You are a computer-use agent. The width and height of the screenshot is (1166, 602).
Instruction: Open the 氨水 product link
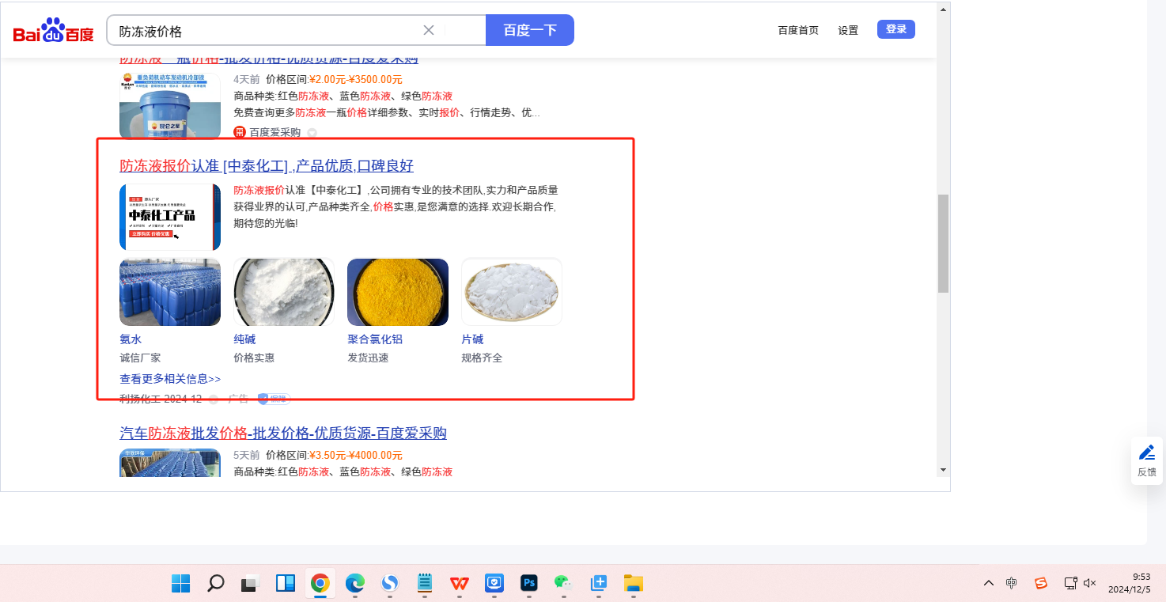pos(131,339)
